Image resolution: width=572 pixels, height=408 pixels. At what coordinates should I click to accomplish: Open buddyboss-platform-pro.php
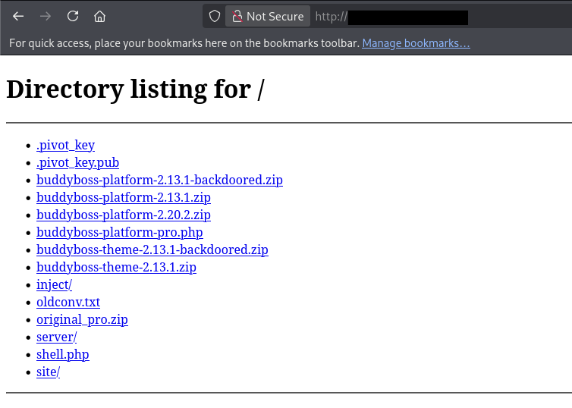(120, 232)
